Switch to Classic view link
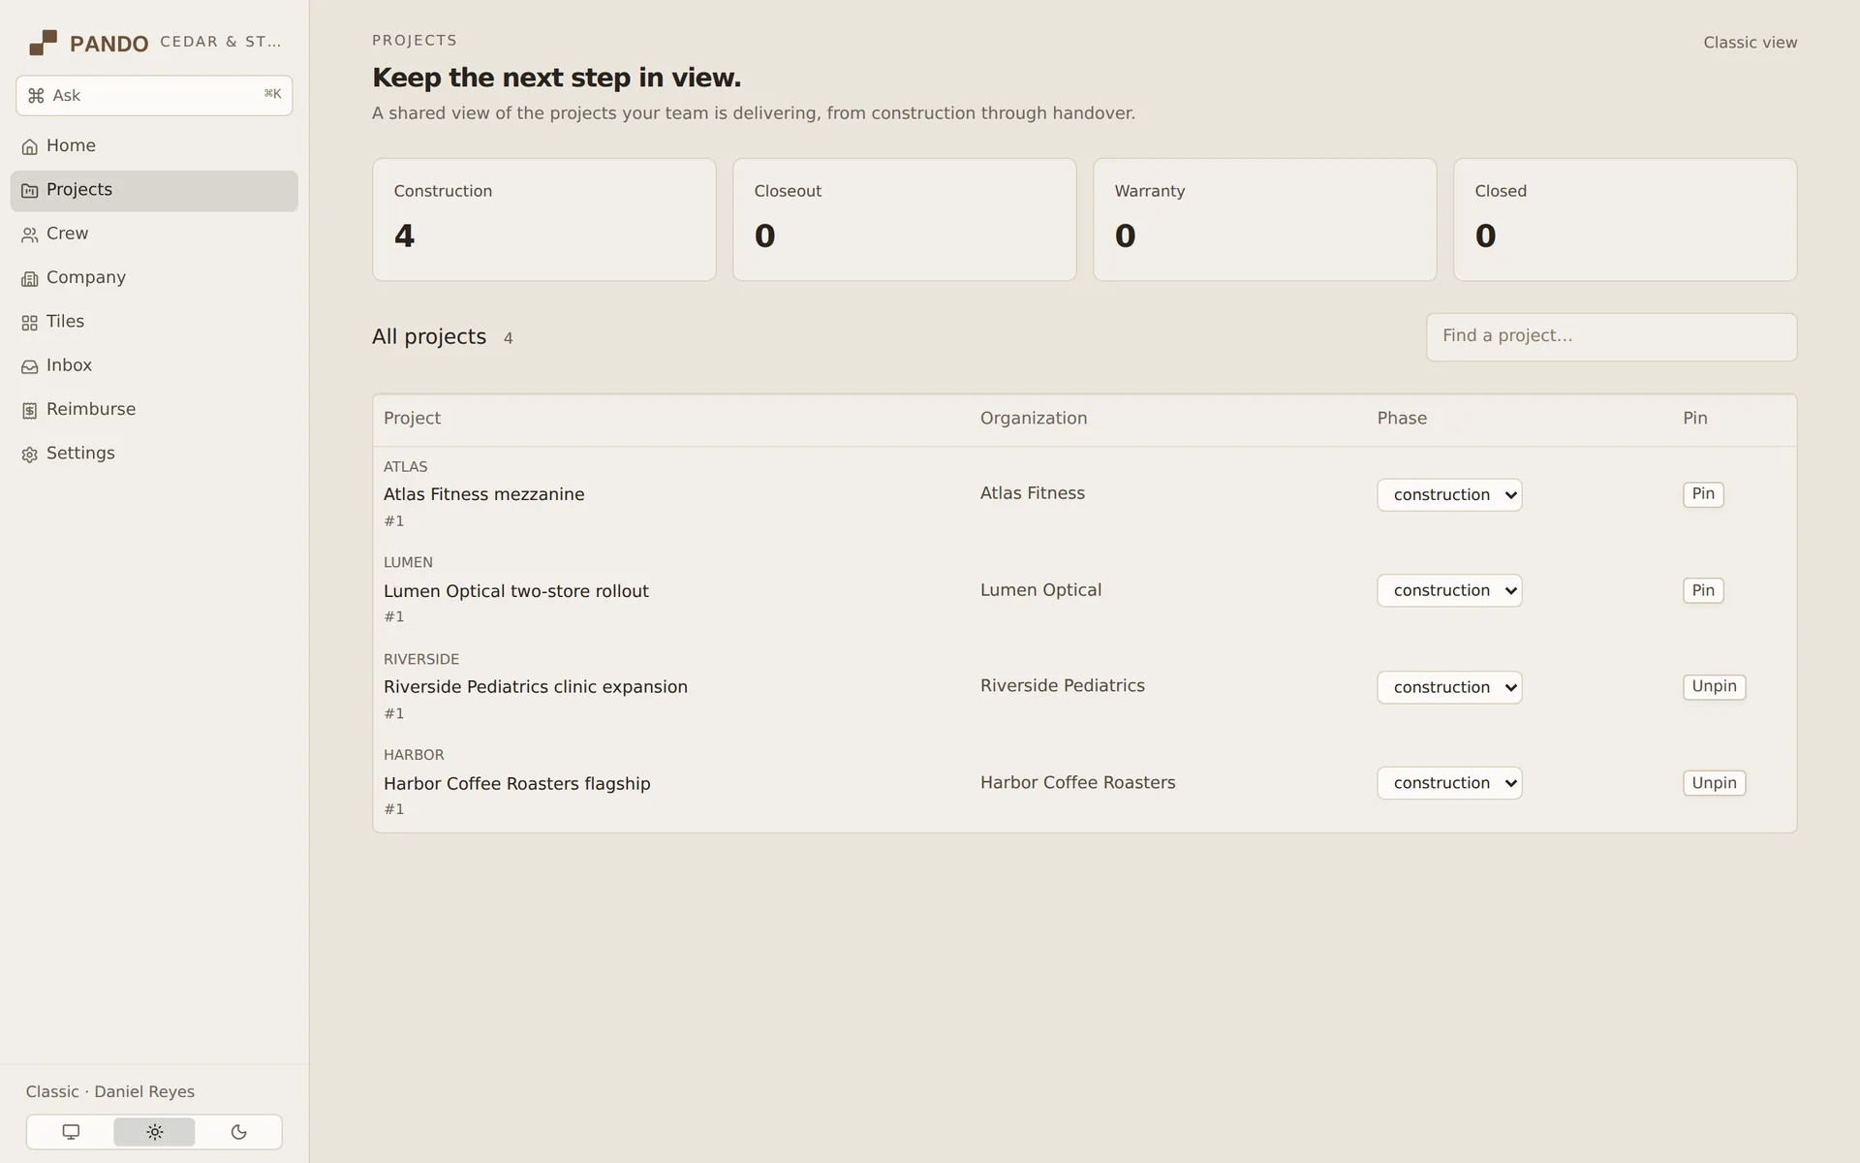Viewport: 1860px width, 1163px height. point(1750,43)
